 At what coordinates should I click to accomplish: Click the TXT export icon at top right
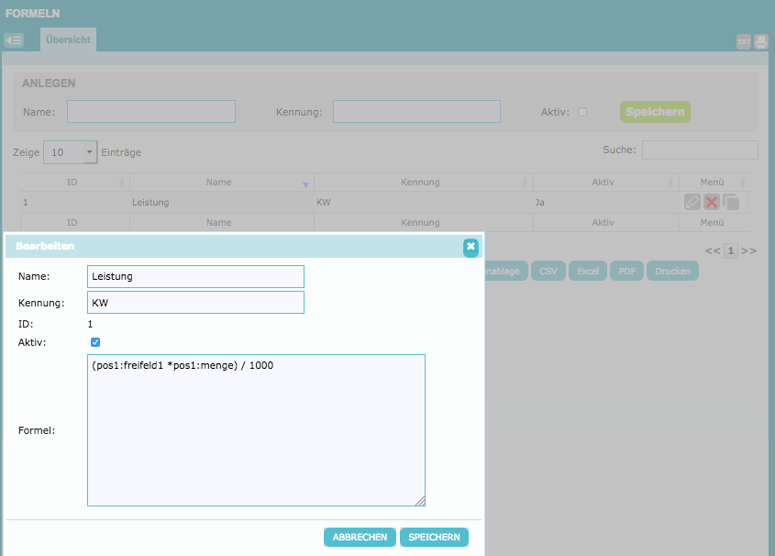(x=744, y=41)
